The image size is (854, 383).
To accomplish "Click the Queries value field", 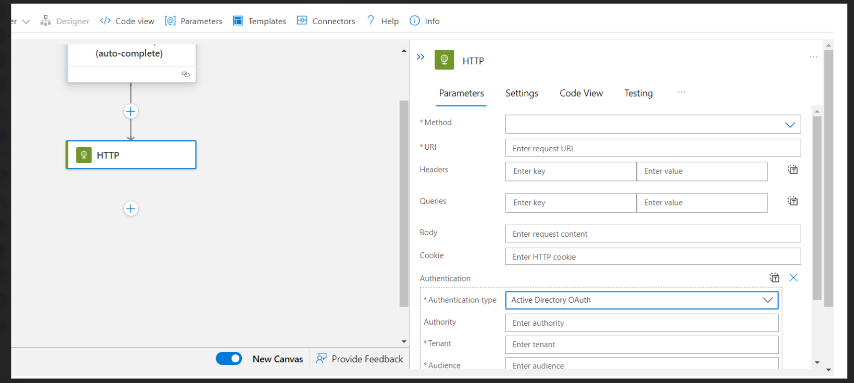I will click(x=702, y=203).
